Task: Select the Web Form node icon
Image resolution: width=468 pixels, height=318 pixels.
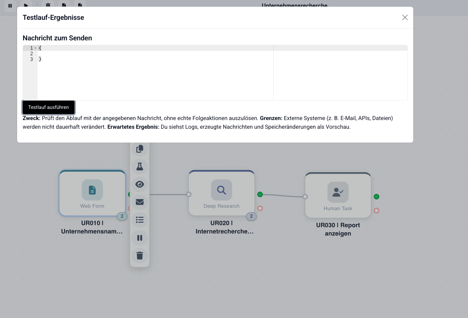Action: 92,190
